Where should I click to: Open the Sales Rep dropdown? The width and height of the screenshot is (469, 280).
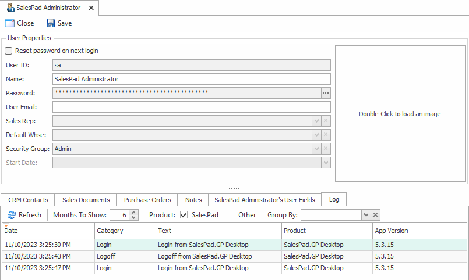[316, 121]
